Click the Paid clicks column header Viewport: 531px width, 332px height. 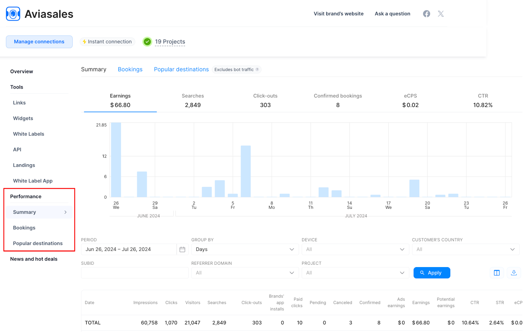coord(297,303)
